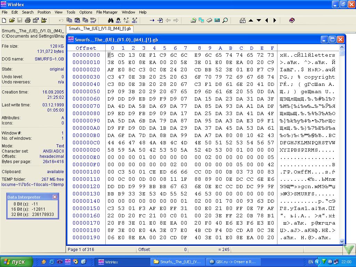Open help with the purple book icon
Viewport: 356px width, 267px height.
click(x=292, y=21)
